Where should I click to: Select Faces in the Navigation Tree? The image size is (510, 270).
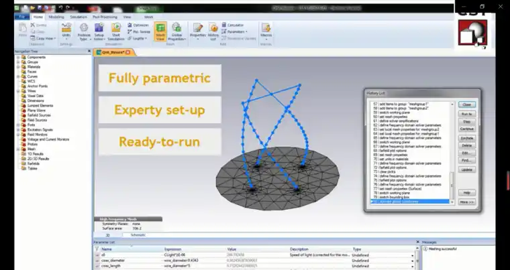tap(32, 72)
